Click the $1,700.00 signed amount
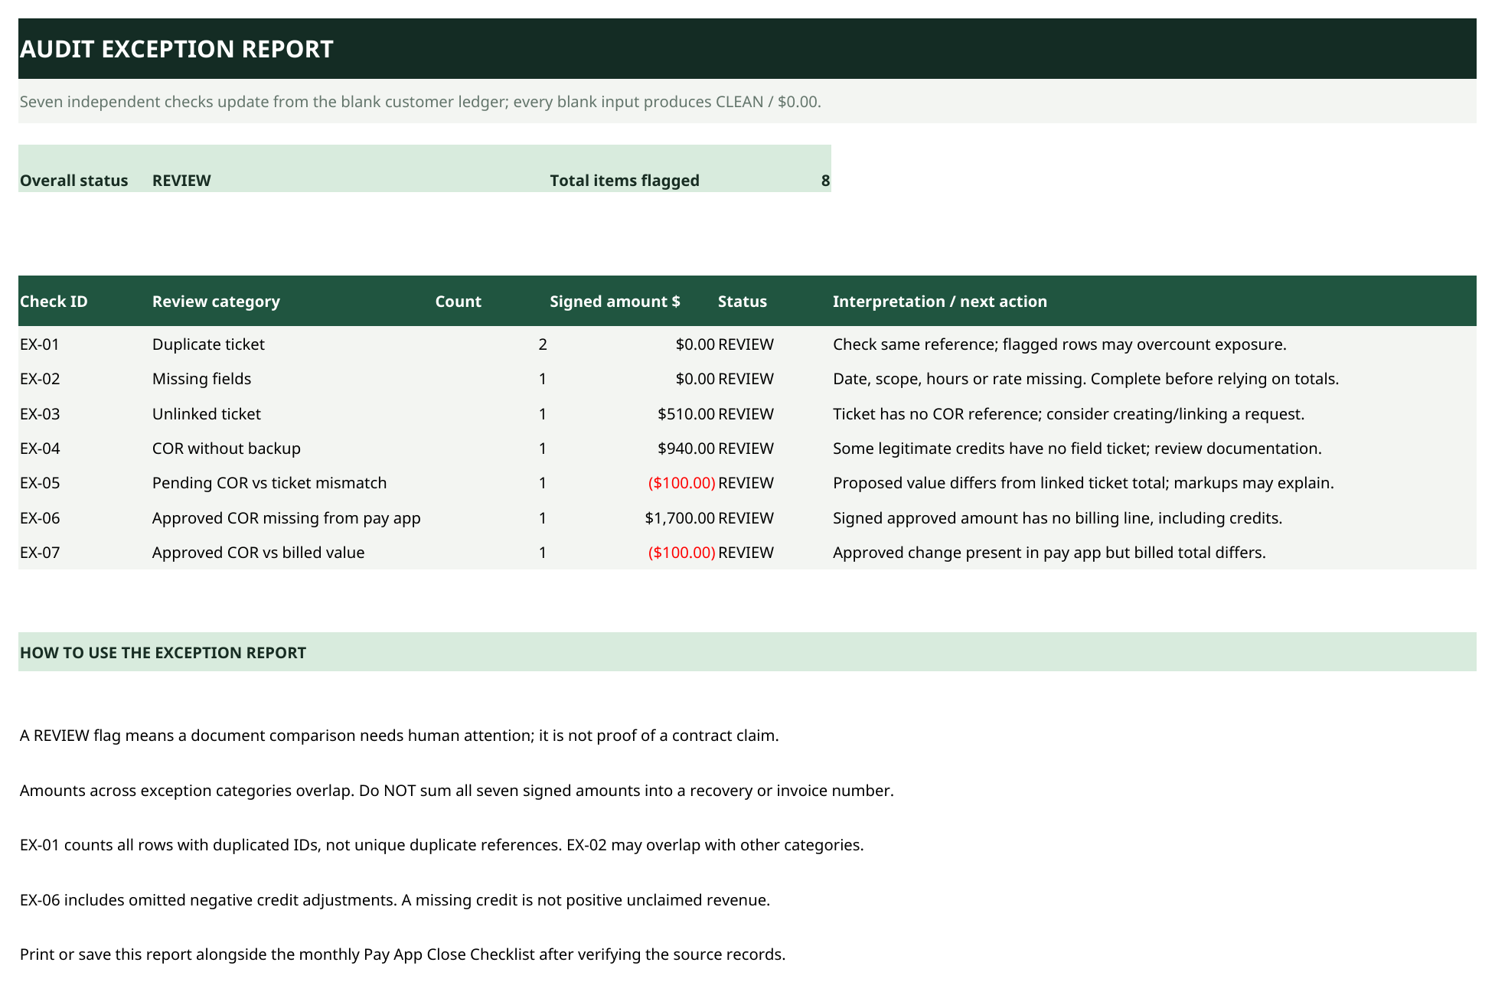Image resolution: width=1495 pixels, height=982 pixels. tap(681, 518)
